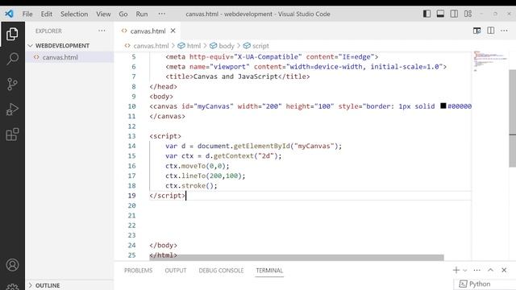Open Explorer Views and More Actions ellipsis

point(102,31)
